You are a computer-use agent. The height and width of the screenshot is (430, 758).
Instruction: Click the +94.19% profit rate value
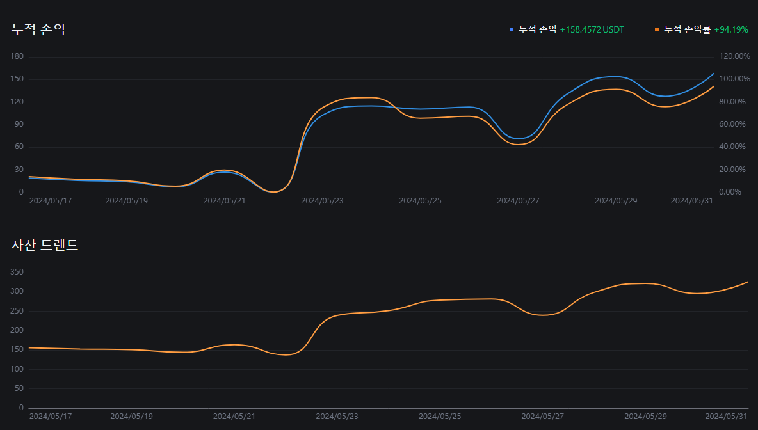(x=731, y=29)
